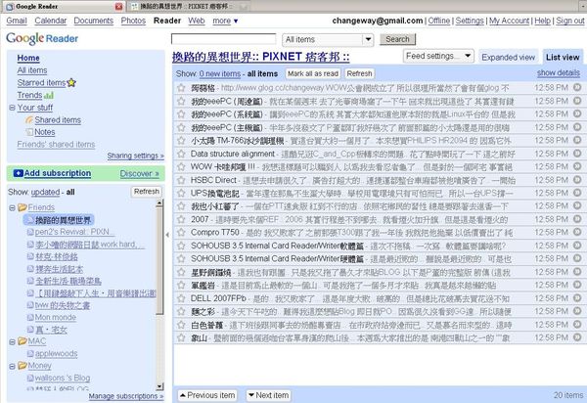Open original page icon for HSBC Direct
Screen dimensions: 587x403
pos(577,179)
